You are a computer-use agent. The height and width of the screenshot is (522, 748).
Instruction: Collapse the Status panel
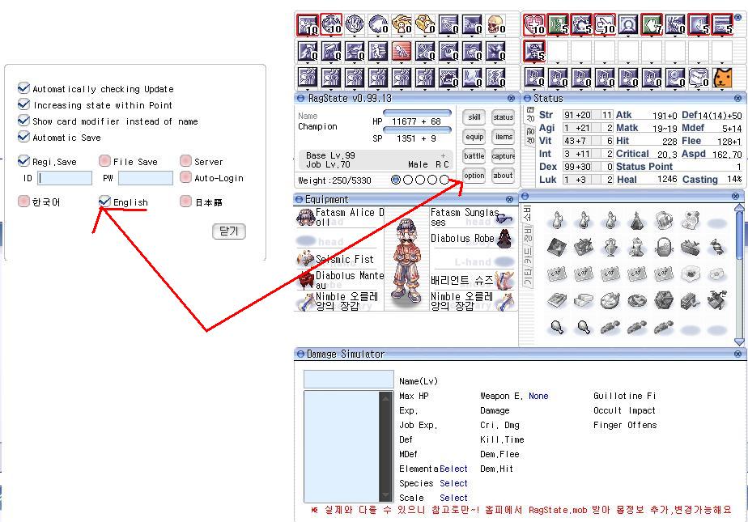pos(527,98)
